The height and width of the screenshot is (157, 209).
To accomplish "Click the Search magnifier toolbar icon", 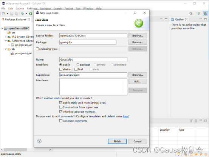I will pos(191,14).
